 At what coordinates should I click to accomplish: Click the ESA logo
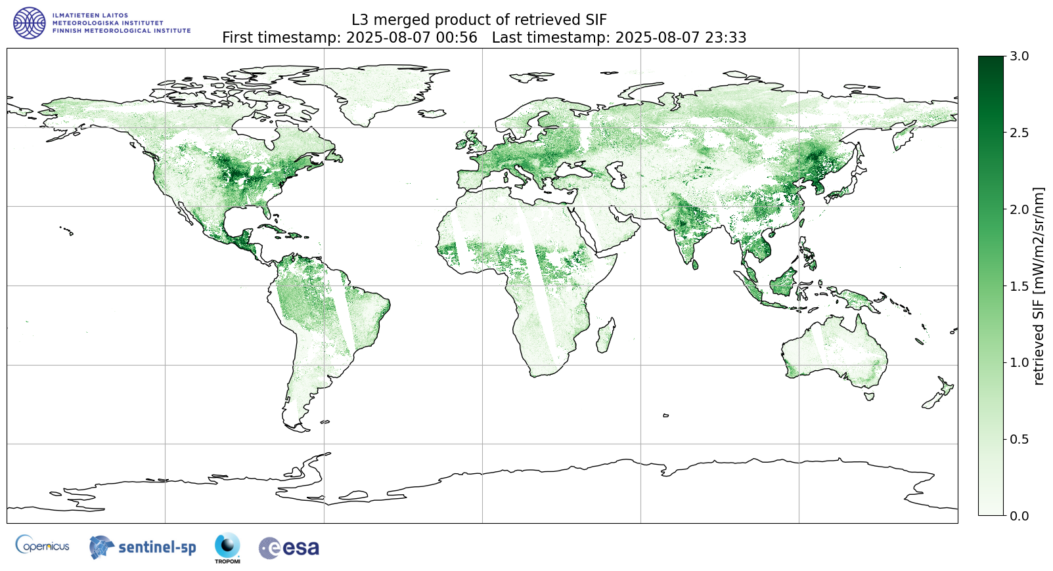click(x=289, y=547)
